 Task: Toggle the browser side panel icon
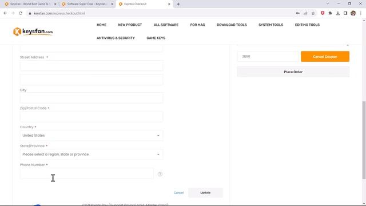tap(345, 13)
